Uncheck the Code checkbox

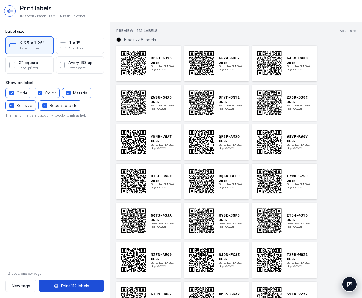tap(12, 93)
